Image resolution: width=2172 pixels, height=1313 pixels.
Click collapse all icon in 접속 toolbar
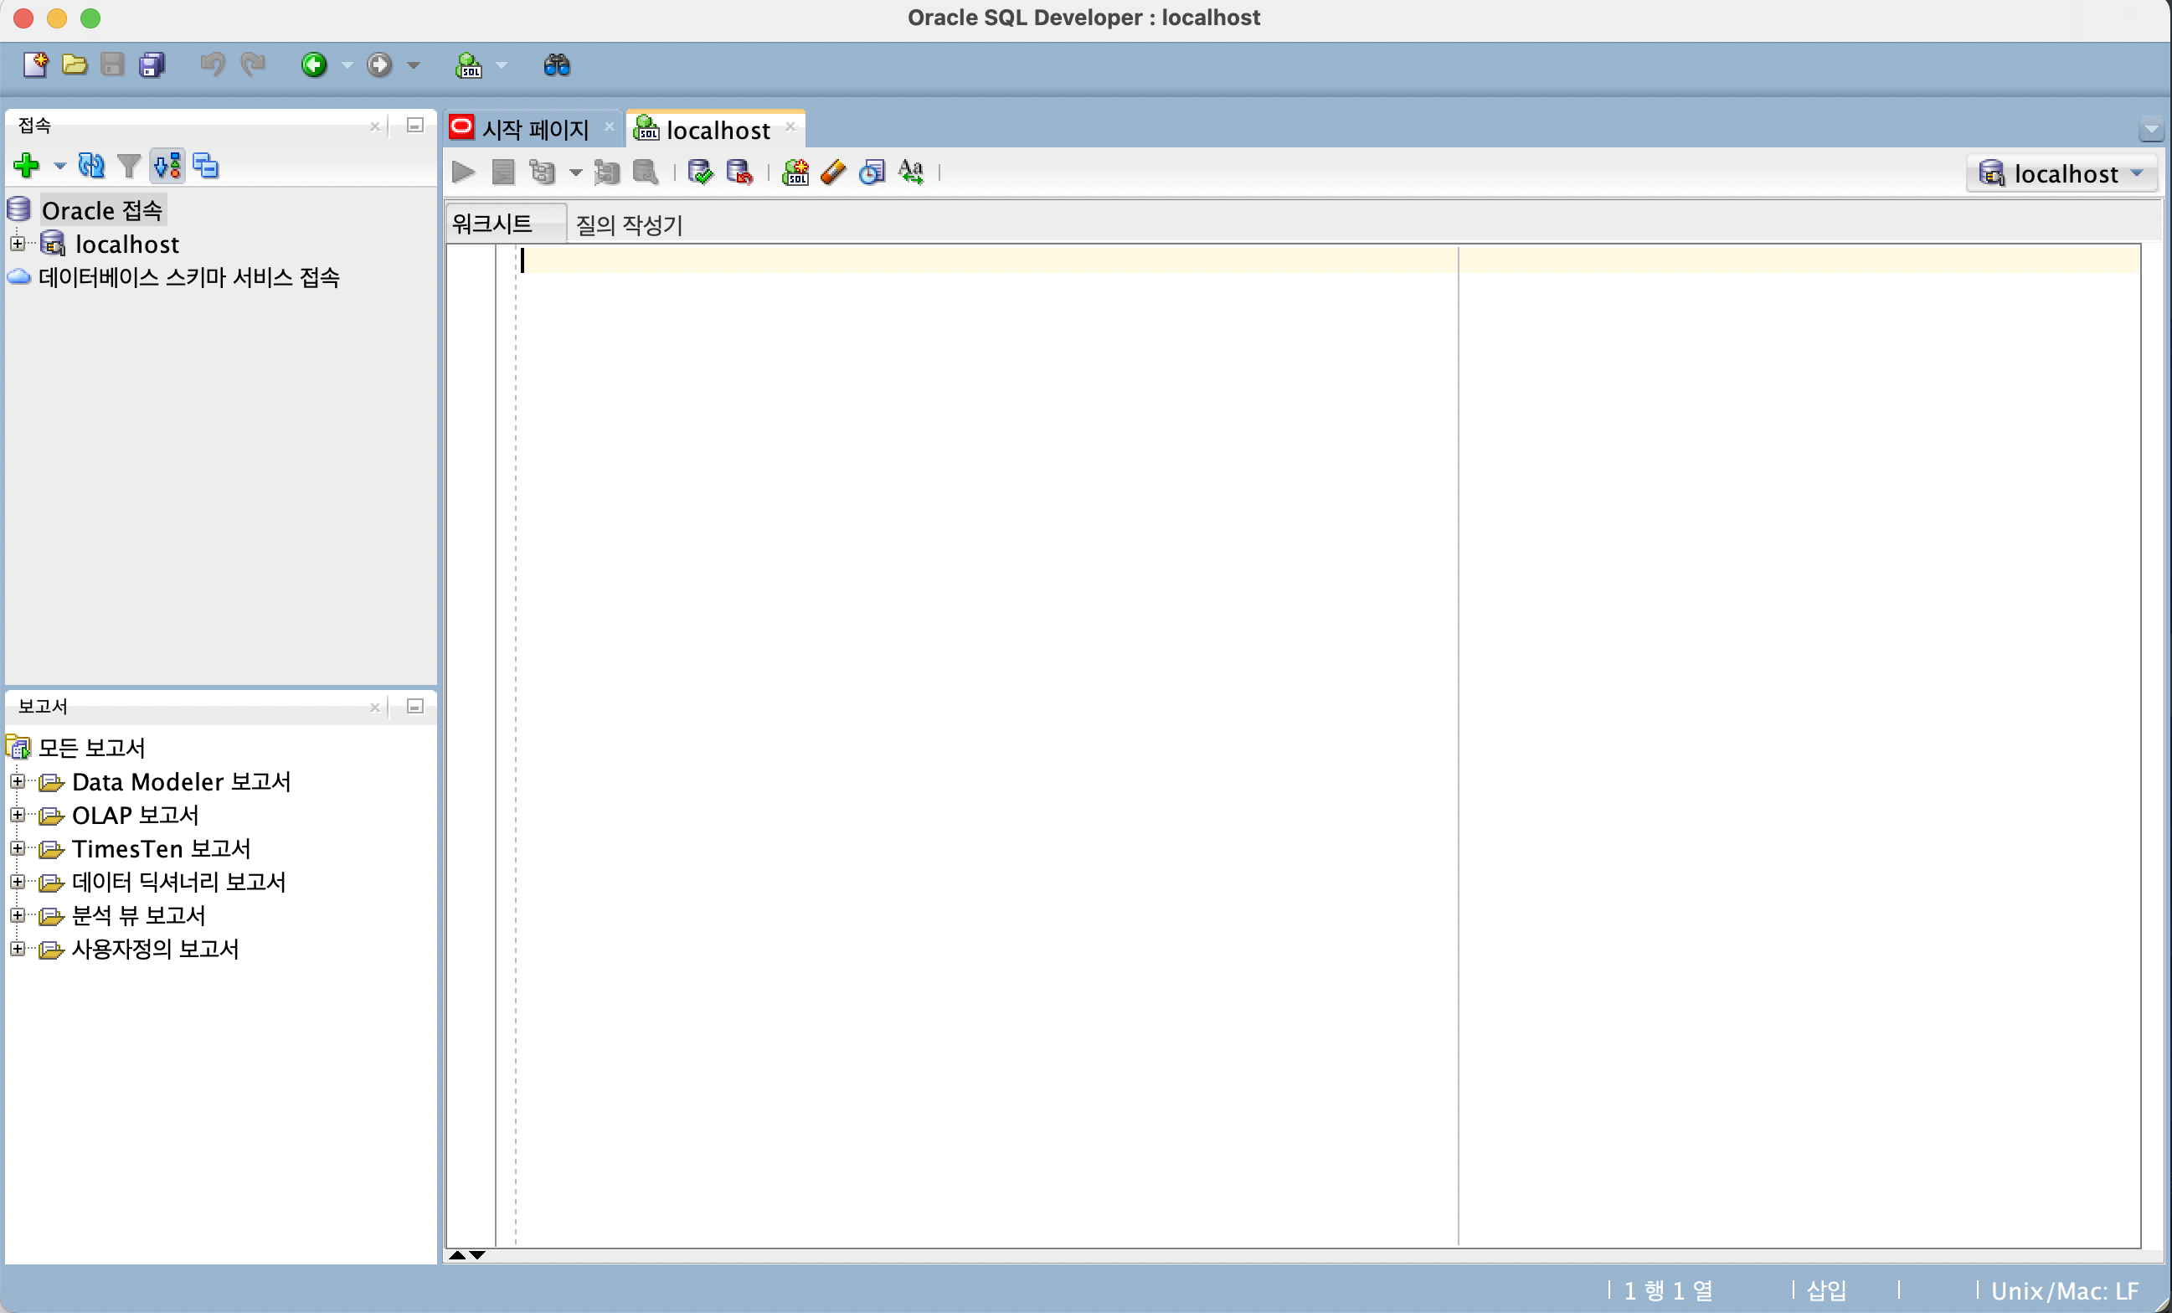tap(205, 165)
